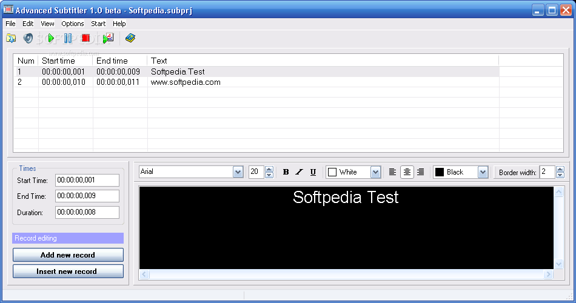Click the application icon in the title bar

tap(8, 10)
